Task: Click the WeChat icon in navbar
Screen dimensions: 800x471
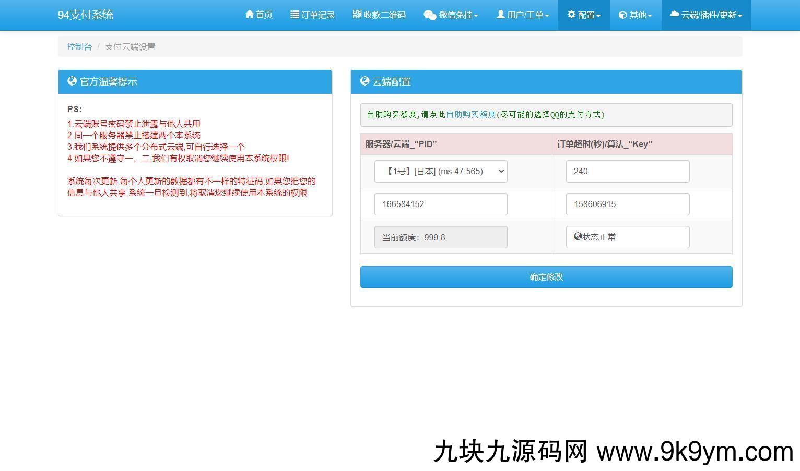Action: click(x=430, y=15)
